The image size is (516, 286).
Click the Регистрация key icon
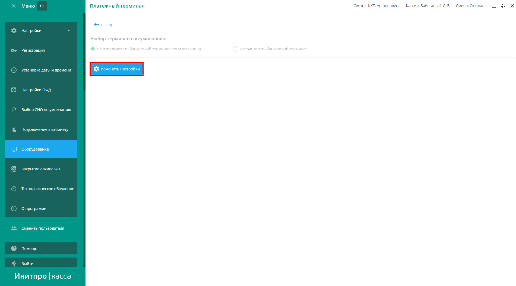[x=14, y=50]
